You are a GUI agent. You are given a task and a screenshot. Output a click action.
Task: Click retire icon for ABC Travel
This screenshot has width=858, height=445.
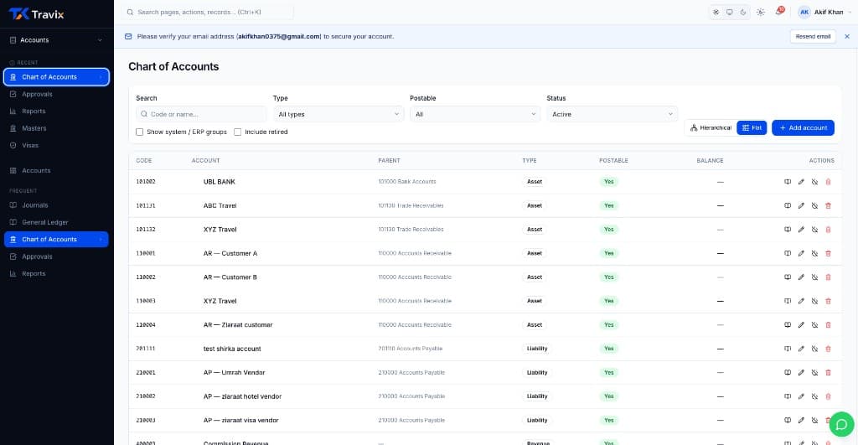pyautogui.click(x=814, y=206)
